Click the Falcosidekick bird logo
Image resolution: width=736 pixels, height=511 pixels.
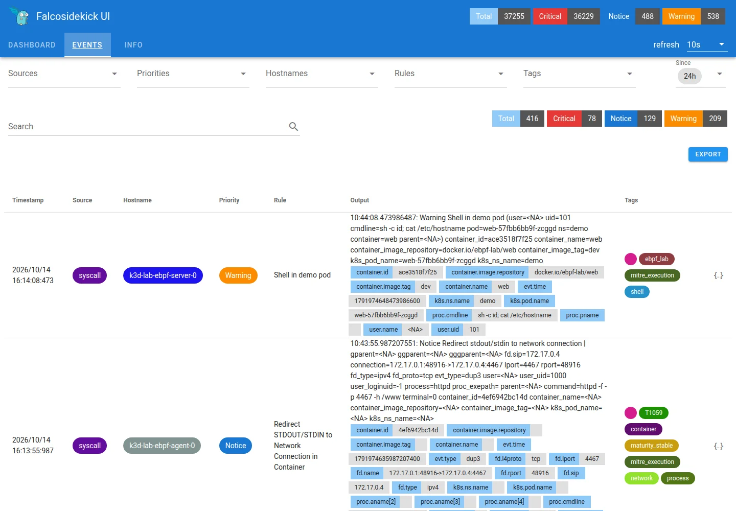pos(20,16)
